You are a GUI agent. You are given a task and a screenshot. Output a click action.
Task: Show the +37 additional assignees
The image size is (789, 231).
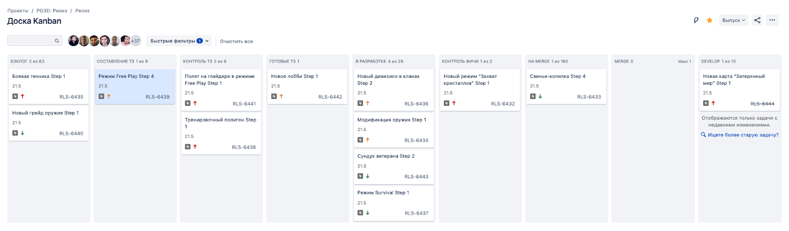point(136,41)
